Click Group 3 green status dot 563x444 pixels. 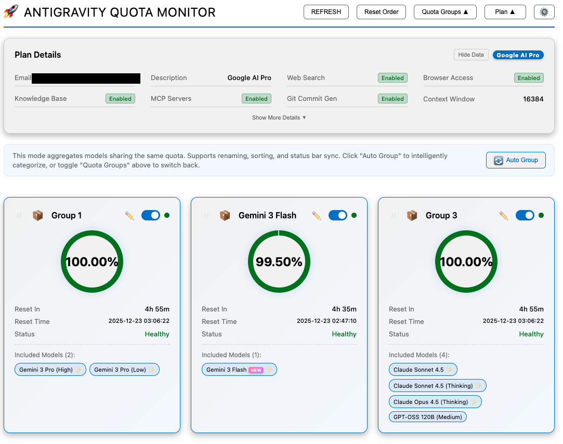point(541,215)
